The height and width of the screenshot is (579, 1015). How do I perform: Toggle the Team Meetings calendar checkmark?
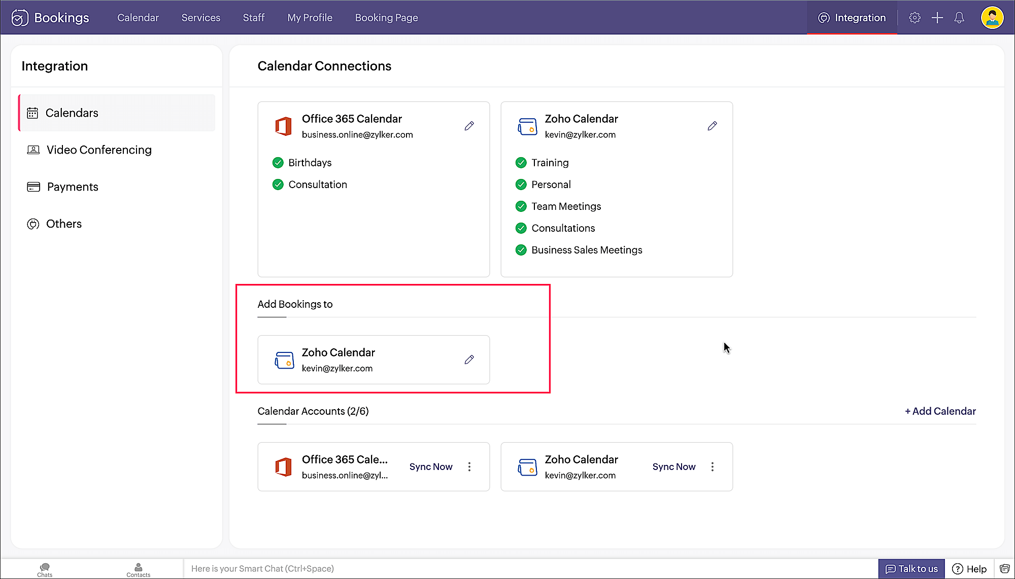pyautogui.click(x=521, y=206)
